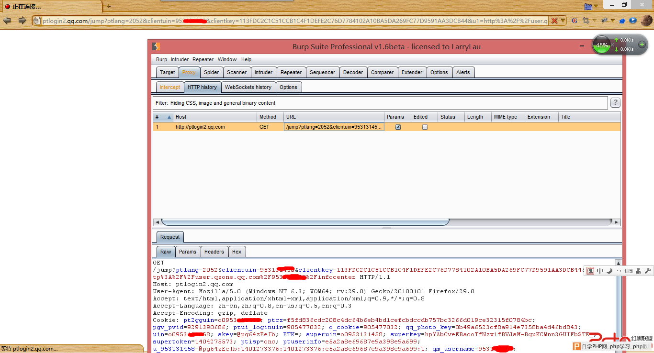Open the Repeater menu in menu bar
Screen dimensions: 654x353
pos(203,59)
